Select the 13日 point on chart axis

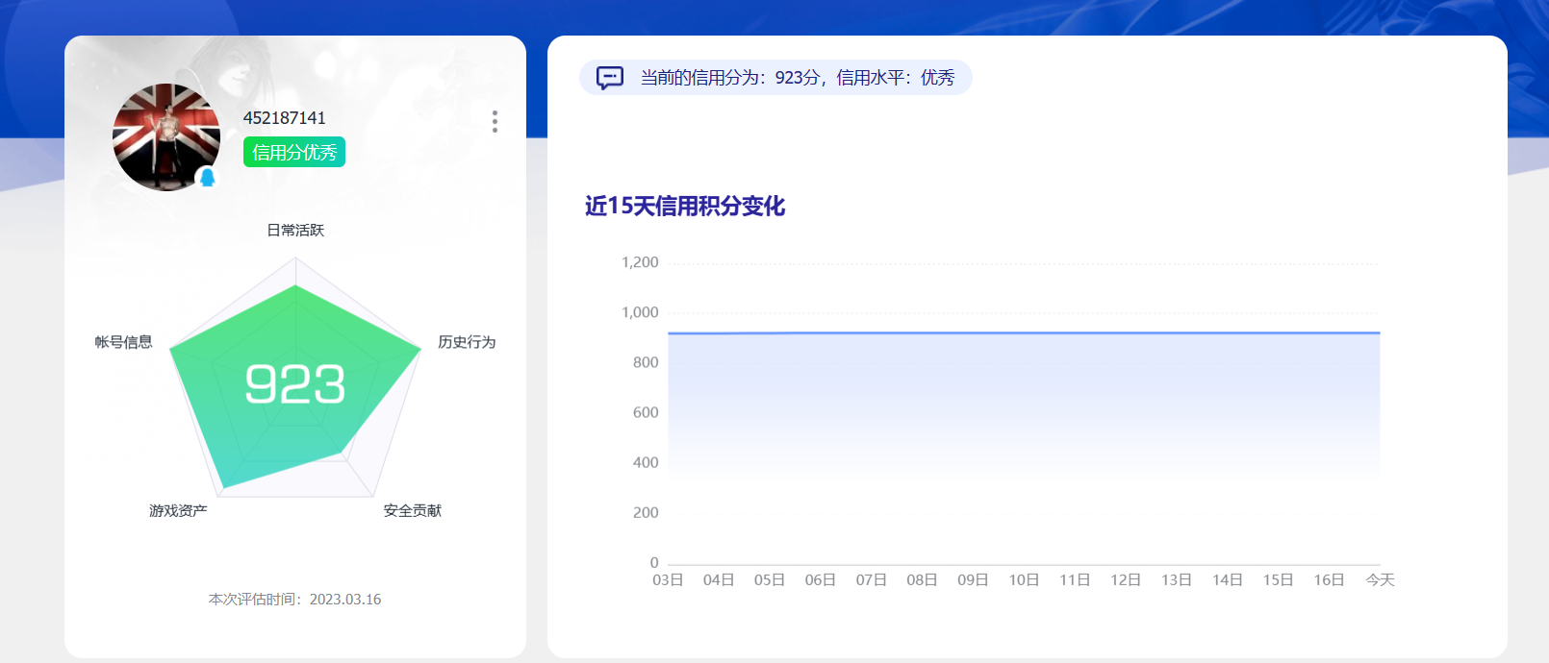coord(1177,580)
